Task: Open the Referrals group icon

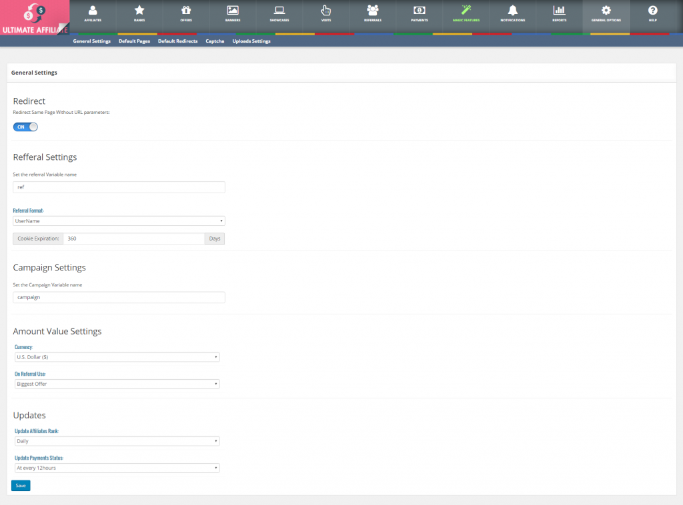Action: click(x=373, y=10)
